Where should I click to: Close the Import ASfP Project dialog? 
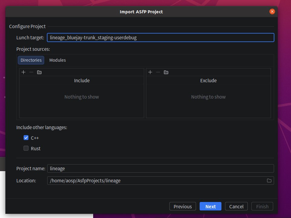pos(272,11)
